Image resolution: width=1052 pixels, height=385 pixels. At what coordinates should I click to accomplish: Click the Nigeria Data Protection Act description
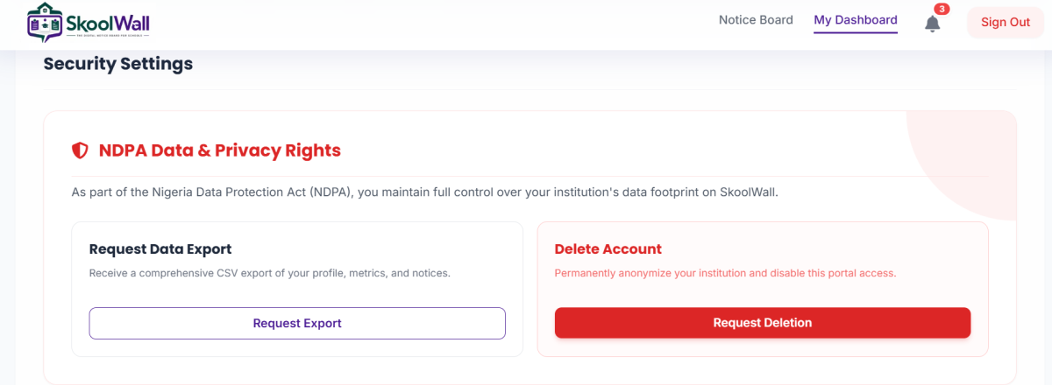[x=424, y=192]
